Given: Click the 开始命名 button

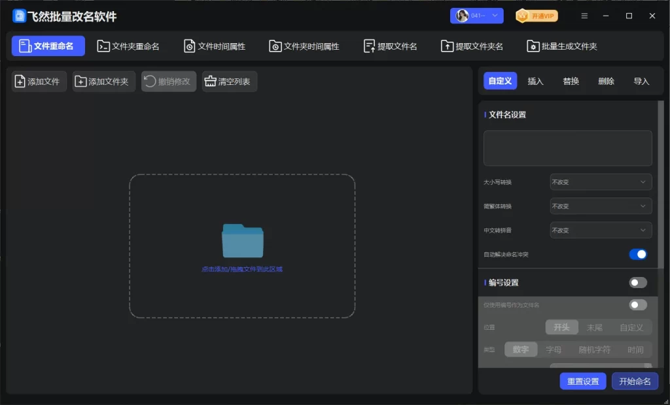Looking at the screenshot, I should tap(635, 381).
